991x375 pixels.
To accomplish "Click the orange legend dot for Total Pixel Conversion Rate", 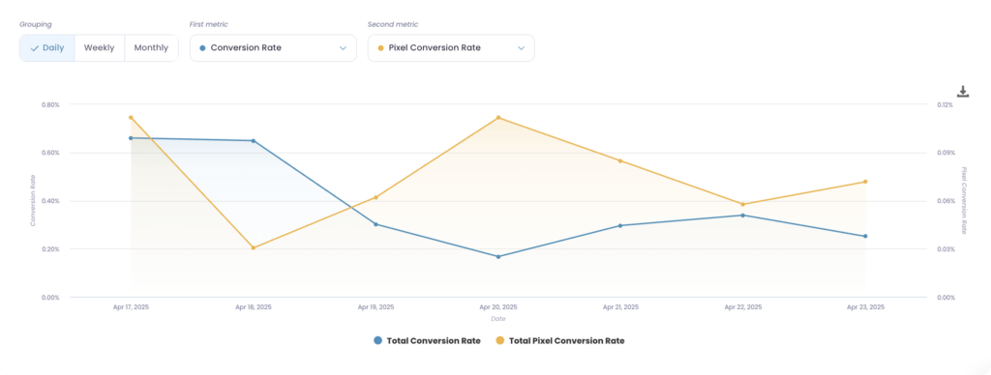I will 500,341.
